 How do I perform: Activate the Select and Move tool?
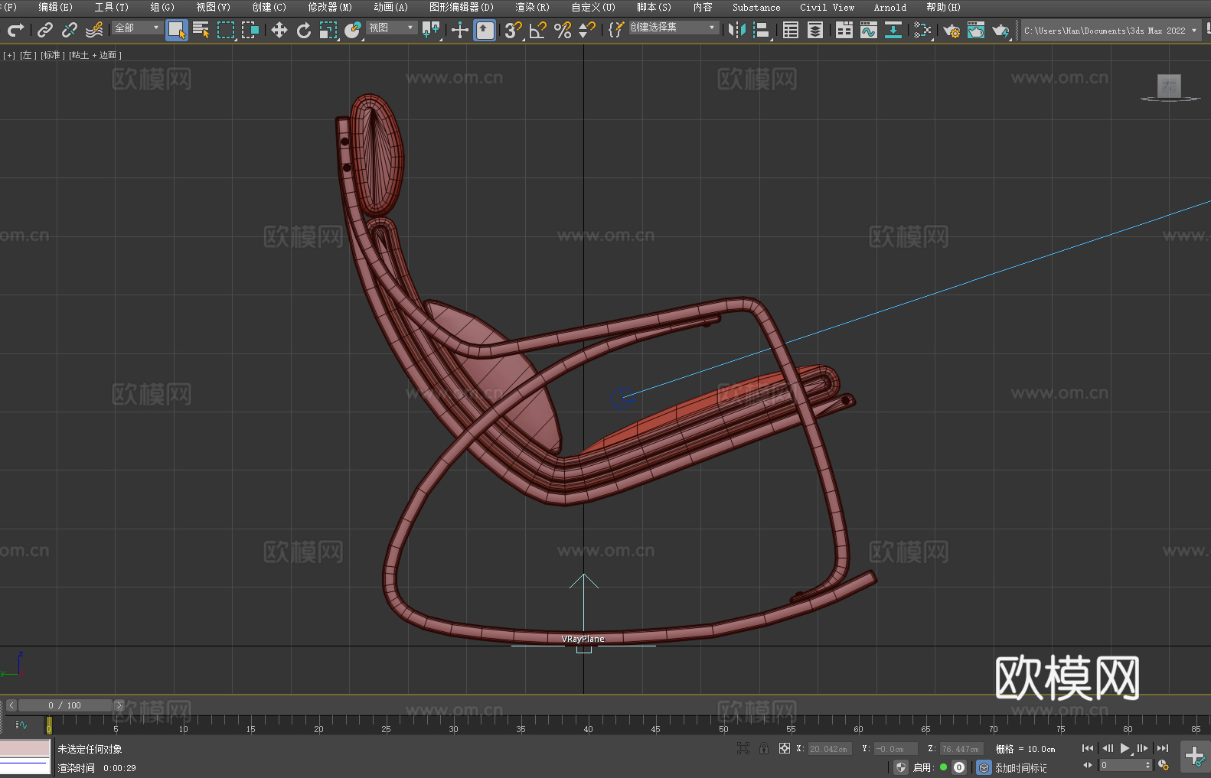(x=279, y=30)
